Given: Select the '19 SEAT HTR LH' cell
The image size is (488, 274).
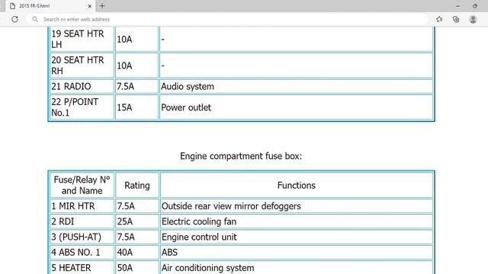Looking at the screenshot, I should pos(82,39).
